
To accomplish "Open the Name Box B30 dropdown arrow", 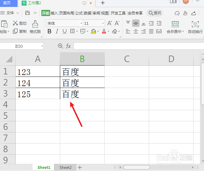I will 42,46.
